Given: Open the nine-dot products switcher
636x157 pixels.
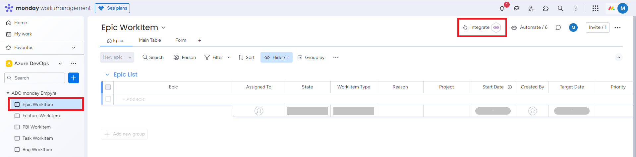Looking at the screenshot, I should (596, 8).
